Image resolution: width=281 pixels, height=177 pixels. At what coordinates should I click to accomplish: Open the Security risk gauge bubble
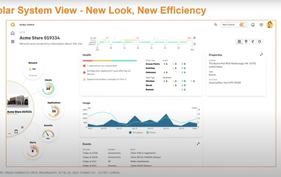coord(48,134)
